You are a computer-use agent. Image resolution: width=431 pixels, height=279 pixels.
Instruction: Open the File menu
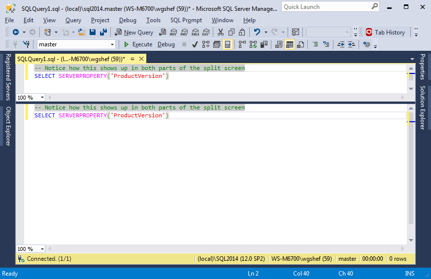tap(9, 20)
